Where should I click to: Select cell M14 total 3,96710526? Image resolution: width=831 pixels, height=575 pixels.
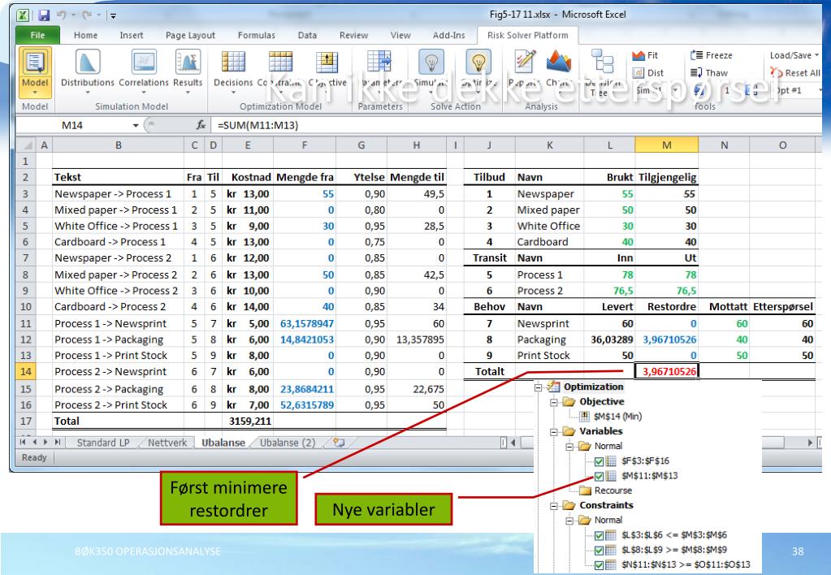(x=667, y=371)
